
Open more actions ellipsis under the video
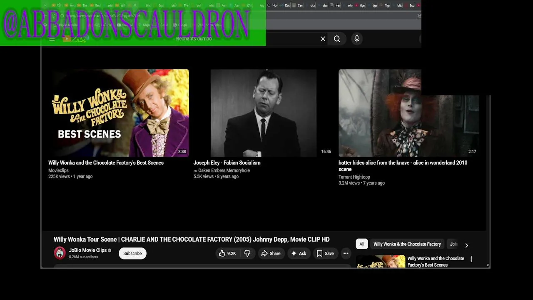click(x=346, y=253)
